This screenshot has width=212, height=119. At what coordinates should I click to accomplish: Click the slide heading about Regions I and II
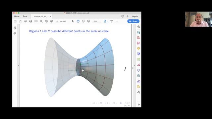(69, 31)
